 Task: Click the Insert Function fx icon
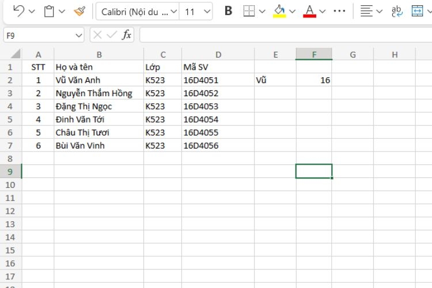127,35
